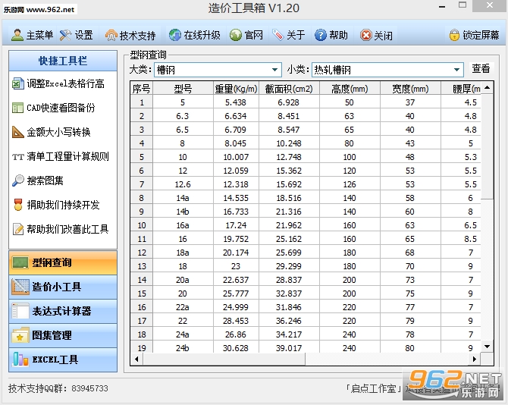Click the 型钢查询 blackboard icon

pos(20,262)
